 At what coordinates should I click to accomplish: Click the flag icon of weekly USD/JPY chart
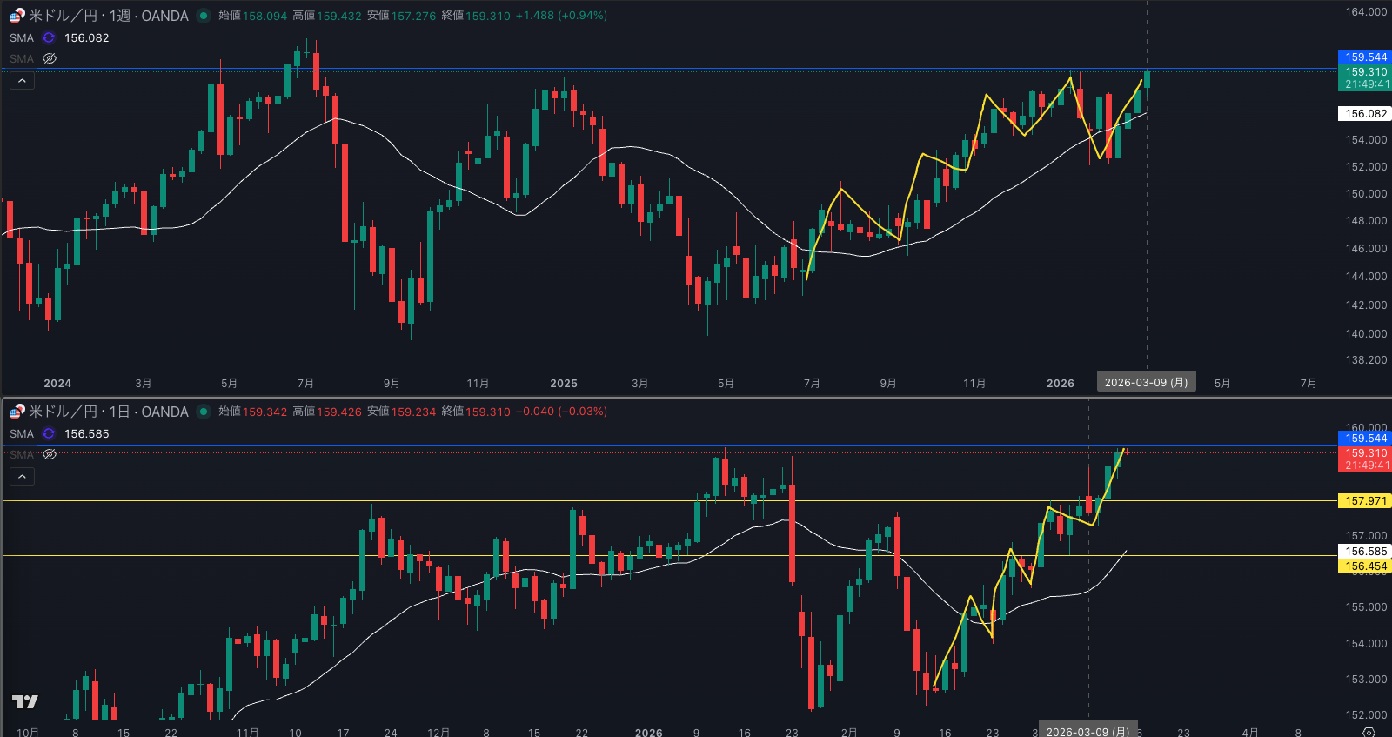(17, 16)
